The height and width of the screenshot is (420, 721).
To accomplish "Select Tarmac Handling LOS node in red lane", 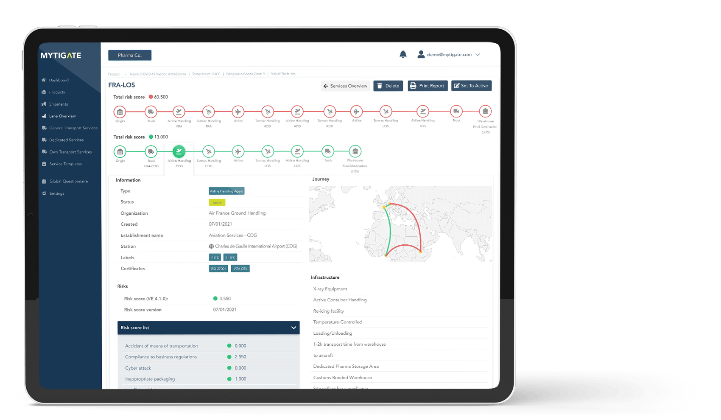I will click(386, 112).
